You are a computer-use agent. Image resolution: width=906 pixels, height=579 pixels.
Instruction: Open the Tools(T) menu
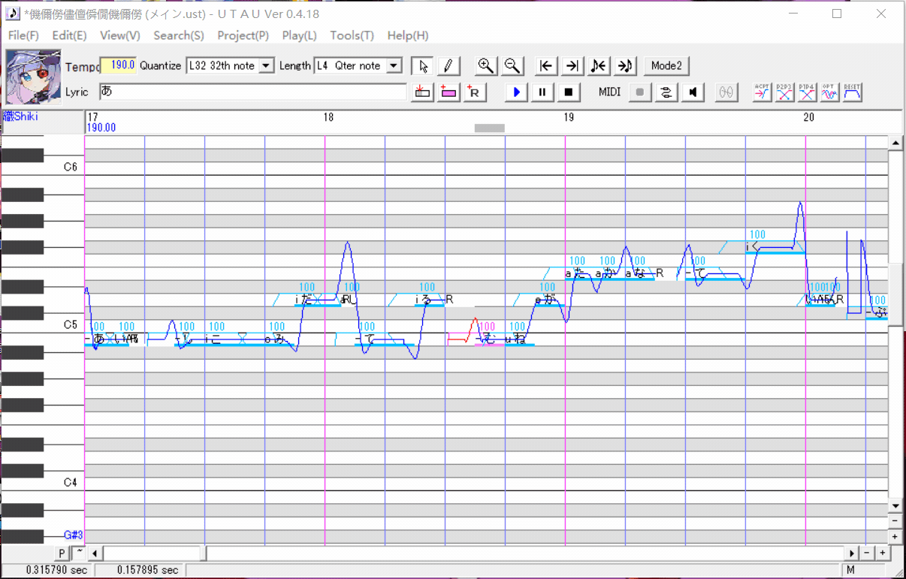[352, 35]
